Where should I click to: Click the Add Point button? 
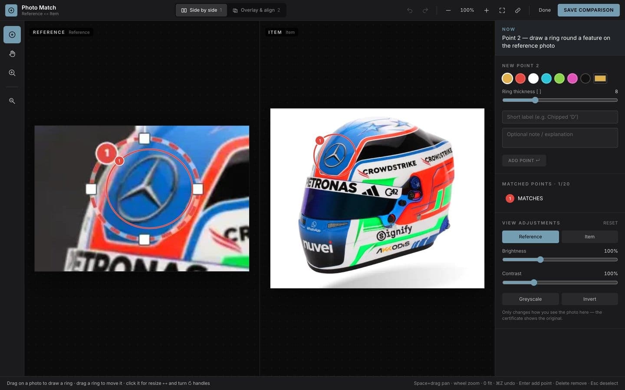point(524,160)
